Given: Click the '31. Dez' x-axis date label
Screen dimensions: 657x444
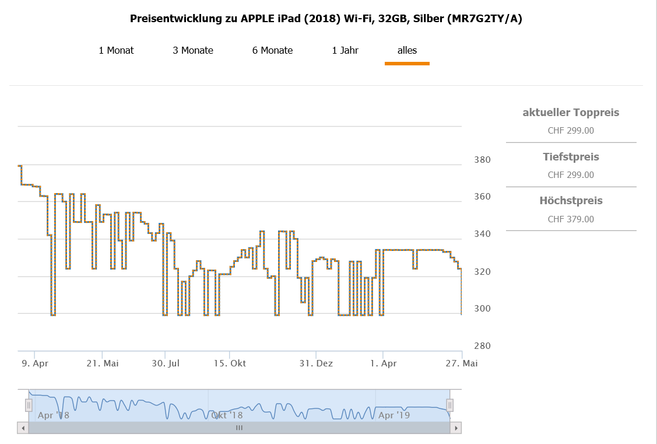Looking at the screenshot, I should [316, 363].
